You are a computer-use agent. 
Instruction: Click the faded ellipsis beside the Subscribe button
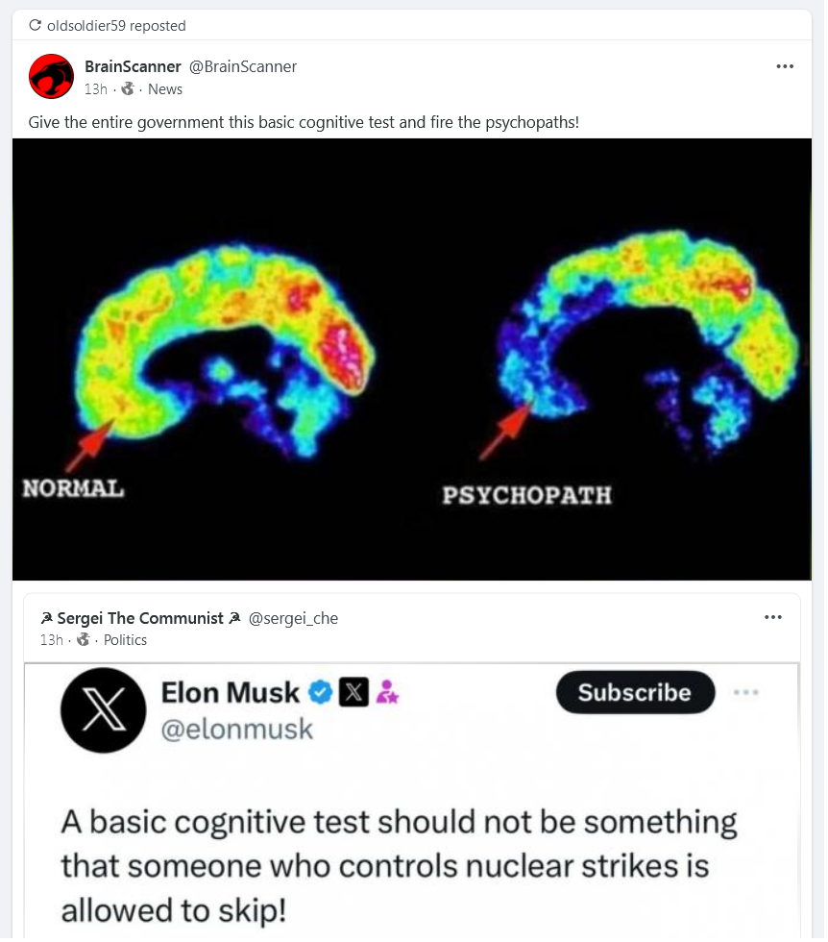tap(746, 692)
